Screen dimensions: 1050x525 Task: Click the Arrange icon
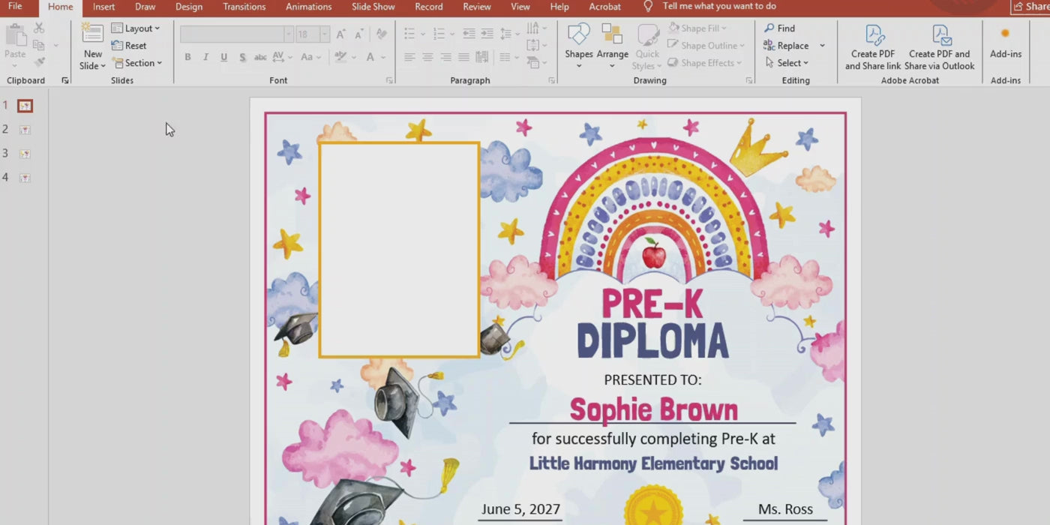pyautogui.click(x=612, y=35)
